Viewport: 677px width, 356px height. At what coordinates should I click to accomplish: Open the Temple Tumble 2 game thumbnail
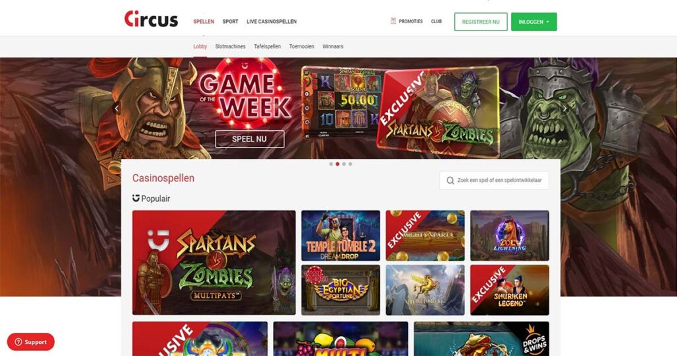[340, 236]
